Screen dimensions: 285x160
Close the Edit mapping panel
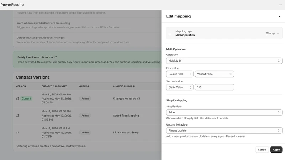[279, 16]
